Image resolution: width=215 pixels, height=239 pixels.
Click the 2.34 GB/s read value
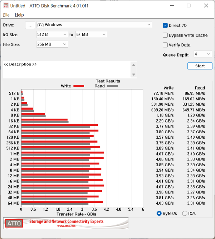tap(196, 121)
